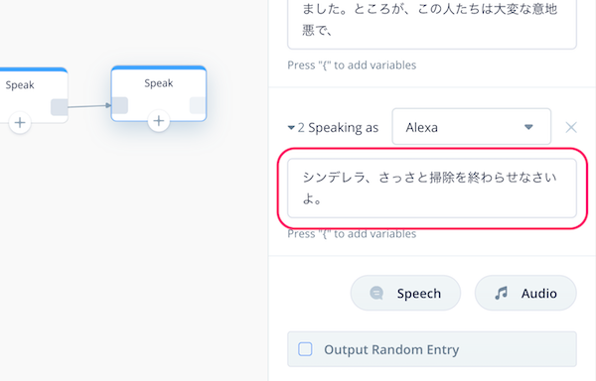Viewport: 596px width, 381px height.
Task: Click plus icon under left Speak block
Action: point(20,123)
